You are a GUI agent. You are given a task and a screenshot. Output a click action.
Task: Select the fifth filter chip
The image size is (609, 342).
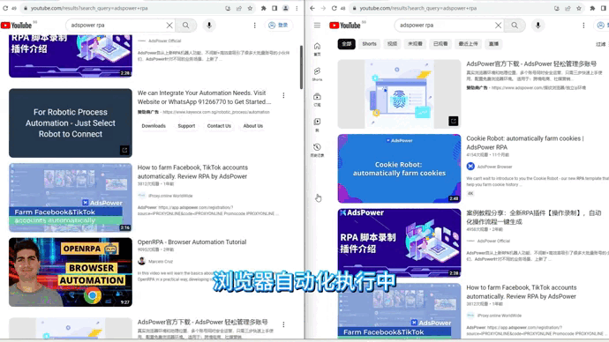[x=440, y=44]
